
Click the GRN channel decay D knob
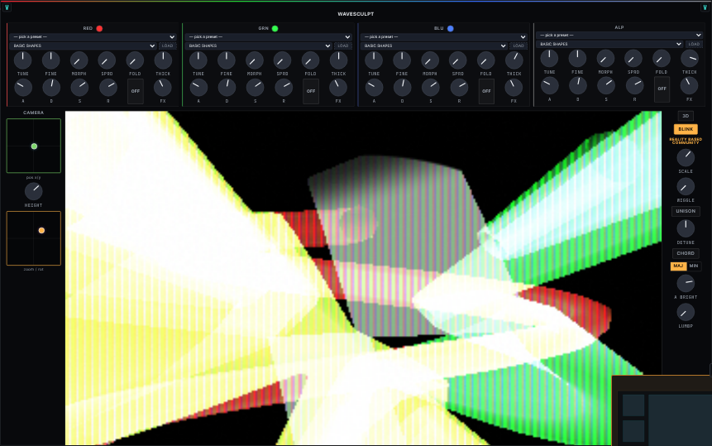click(x=227, y=88)
